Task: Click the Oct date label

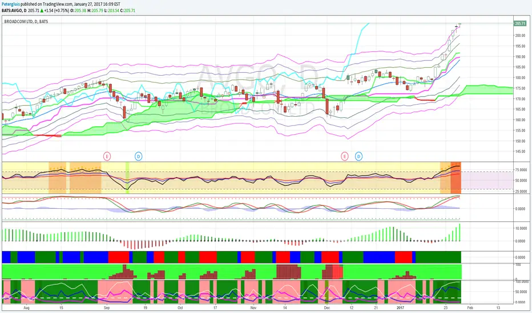Action: [180, 308]
